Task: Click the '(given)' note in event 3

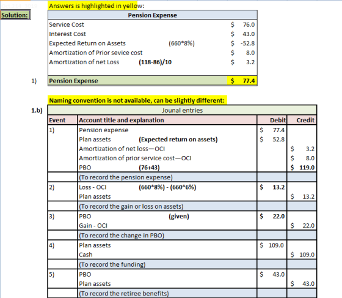Action: 178,217
